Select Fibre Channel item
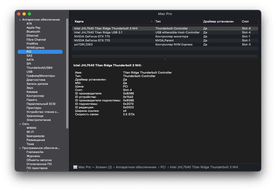The image size is (276, 191). pyautogui.click(x=36, y=40)
